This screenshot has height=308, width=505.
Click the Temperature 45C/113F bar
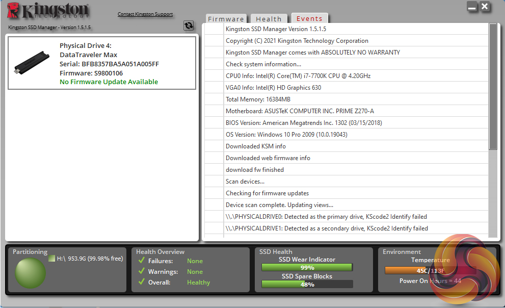click(430, 270)
